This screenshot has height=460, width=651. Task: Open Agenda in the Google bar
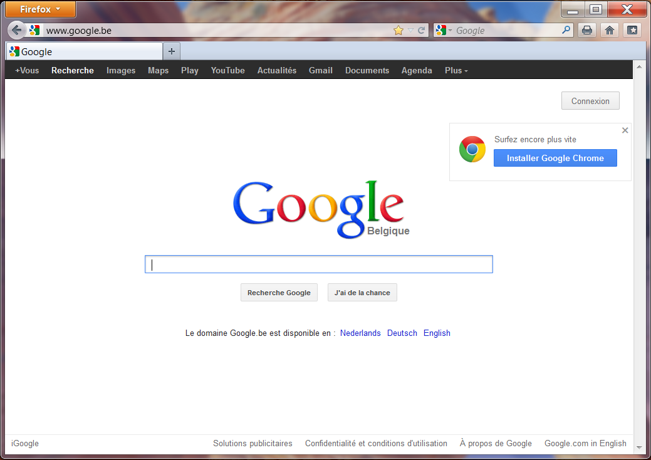tap(417, 70)
